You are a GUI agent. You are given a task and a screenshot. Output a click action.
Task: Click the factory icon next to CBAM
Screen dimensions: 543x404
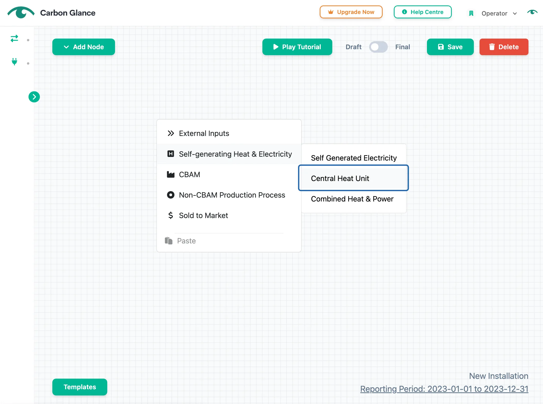pos(171,175)
